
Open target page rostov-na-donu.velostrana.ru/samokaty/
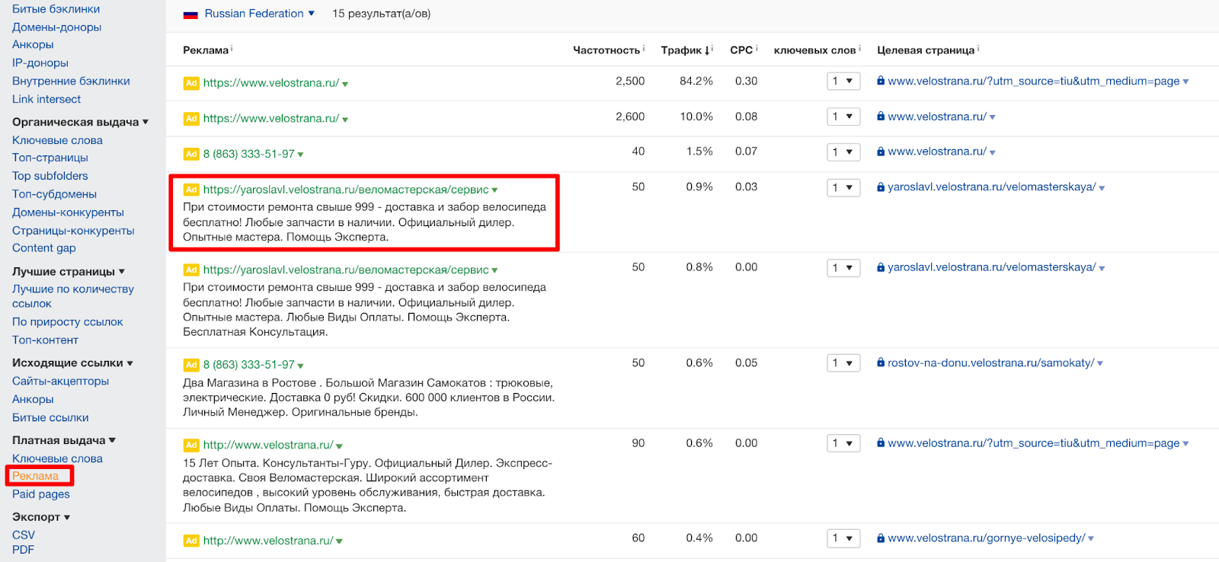(x=990, y=362)
